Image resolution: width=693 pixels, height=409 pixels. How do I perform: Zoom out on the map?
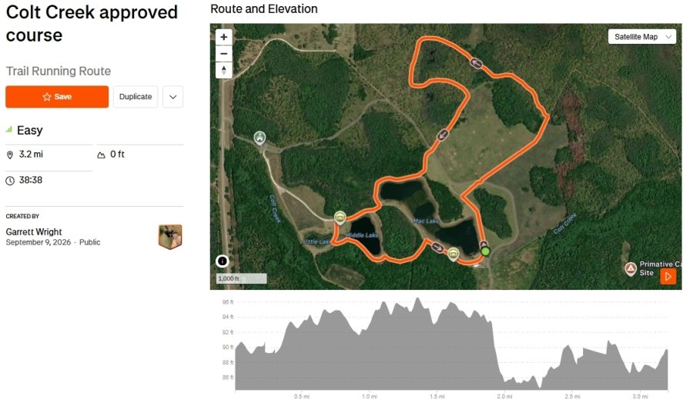click(x=223, y=54)
